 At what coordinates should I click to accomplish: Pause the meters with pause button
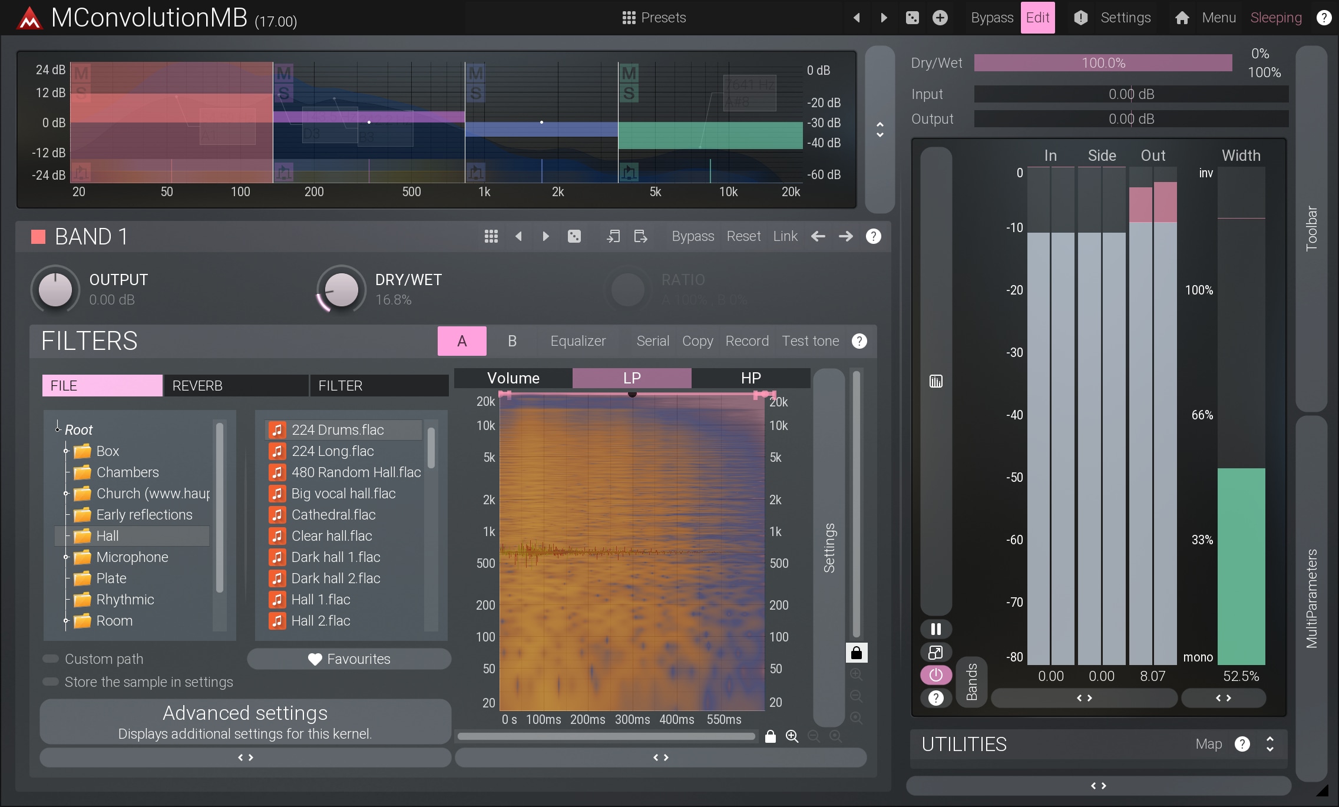(935, 629)
